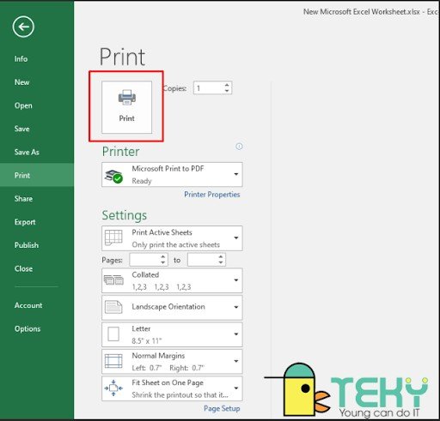Open the Publish page
Viewport: 440px width, 421px height.
click(27, 245)
